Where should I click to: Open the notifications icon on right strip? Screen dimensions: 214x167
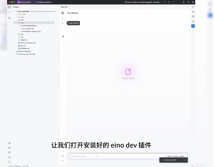(x=193, y=7)
